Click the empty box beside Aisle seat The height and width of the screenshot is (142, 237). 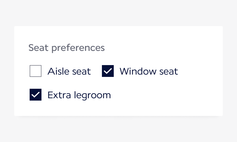[36, 71]
